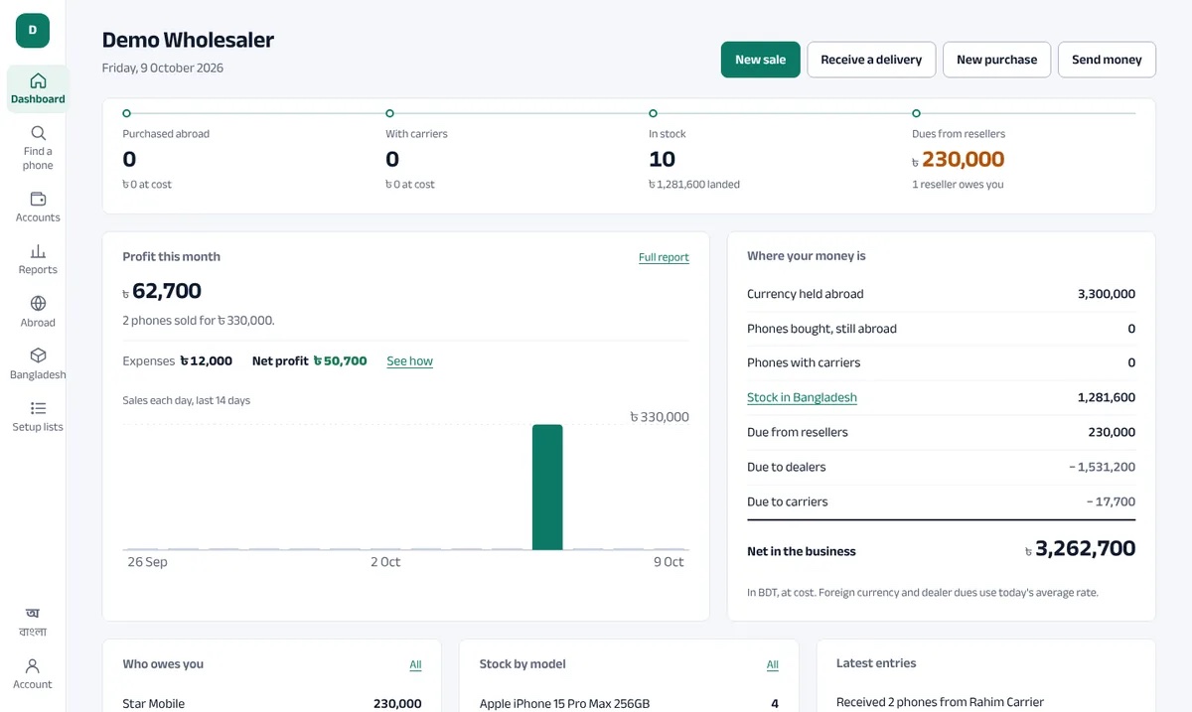Open the Full report link
The image size is (1192, 712).
[664, 257]
